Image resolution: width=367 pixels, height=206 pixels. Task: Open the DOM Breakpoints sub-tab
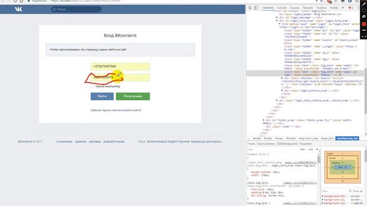point(287,144)
